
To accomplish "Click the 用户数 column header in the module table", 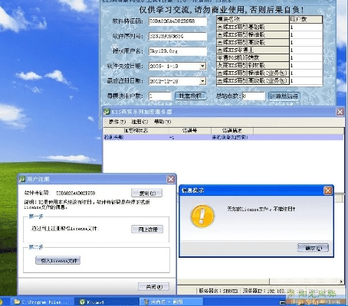I will [x=306, y=19].
